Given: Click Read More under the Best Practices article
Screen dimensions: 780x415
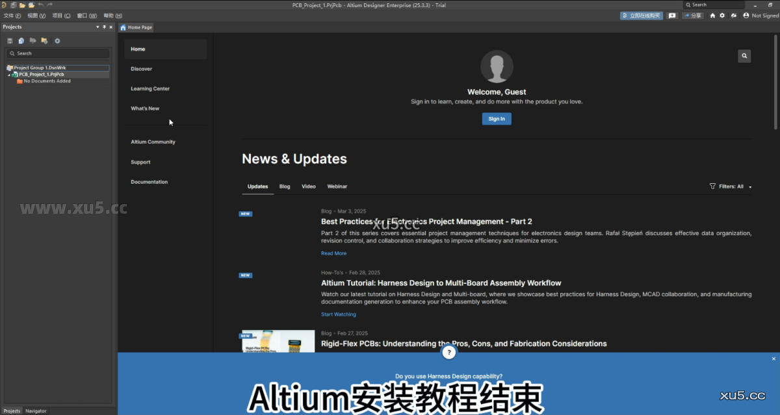Looking at the screenshot, I should [333, 253].
